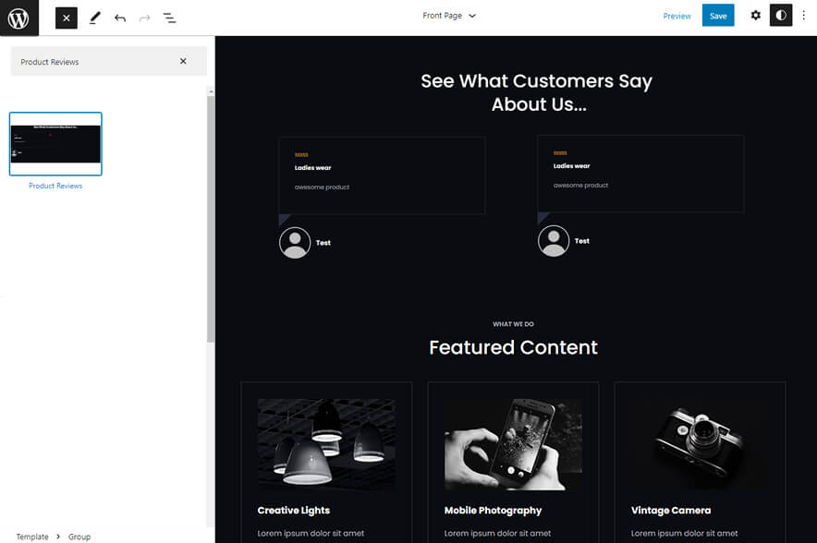817x543 pixels.
Task: Open the Styles panel icon
Action: point(781,15)
